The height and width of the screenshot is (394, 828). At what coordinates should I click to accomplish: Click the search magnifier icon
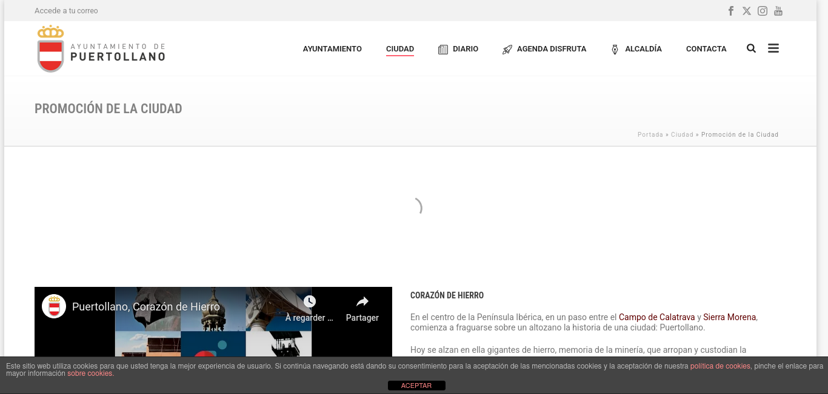(752, 48)
